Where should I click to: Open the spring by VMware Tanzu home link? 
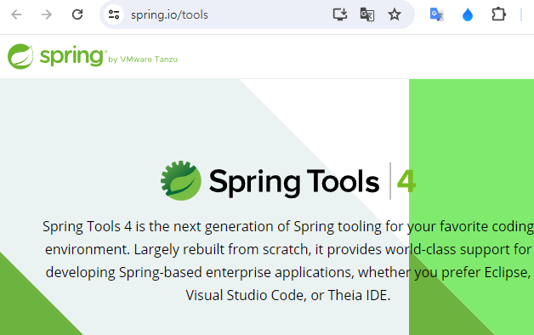pos(93,56)
